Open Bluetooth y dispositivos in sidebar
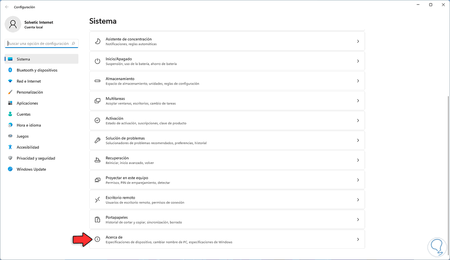The width and height of the screenshot is (450, 260). 37,70
